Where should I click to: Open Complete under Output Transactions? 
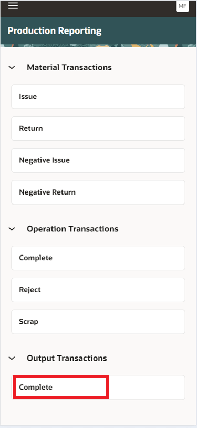[98, 388]
